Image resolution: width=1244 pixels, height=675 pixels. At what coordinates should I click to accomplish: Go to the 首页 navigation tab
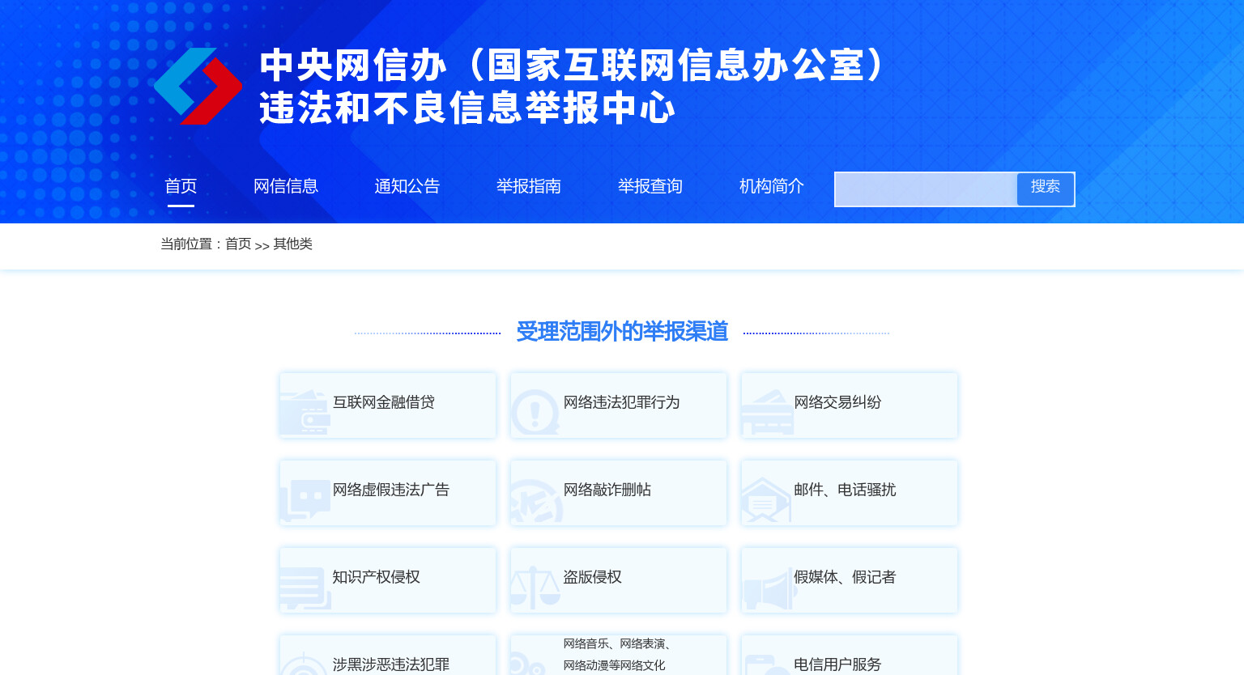pyautogui.click(x=181, y=186)
